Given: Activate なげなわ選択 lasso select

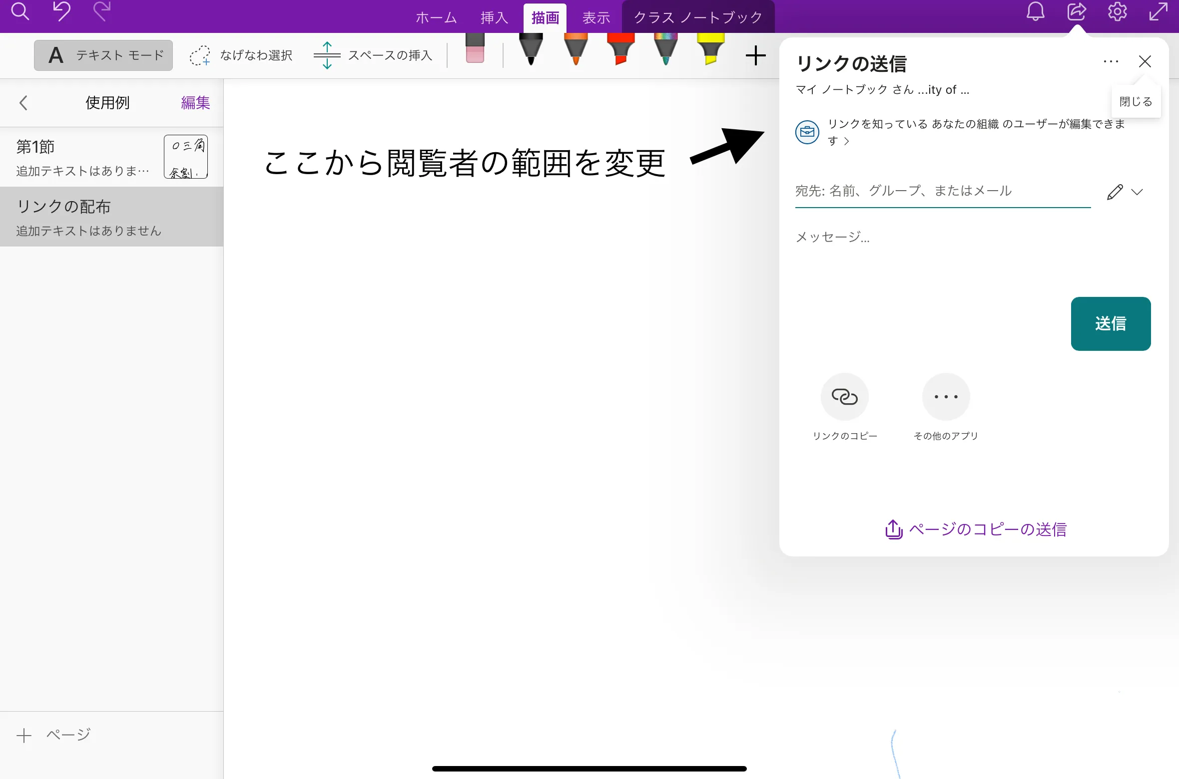Looking at the screenshot, I should [241, 55].
